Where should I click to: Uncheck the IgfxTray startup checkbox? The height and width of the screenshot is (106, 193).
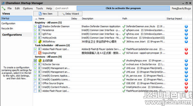click(x=35, y=34)
